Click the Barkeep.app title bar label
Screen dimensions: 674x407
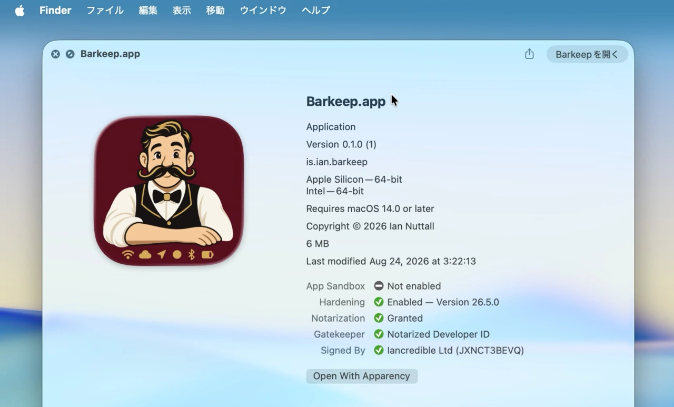pos(110,54)
